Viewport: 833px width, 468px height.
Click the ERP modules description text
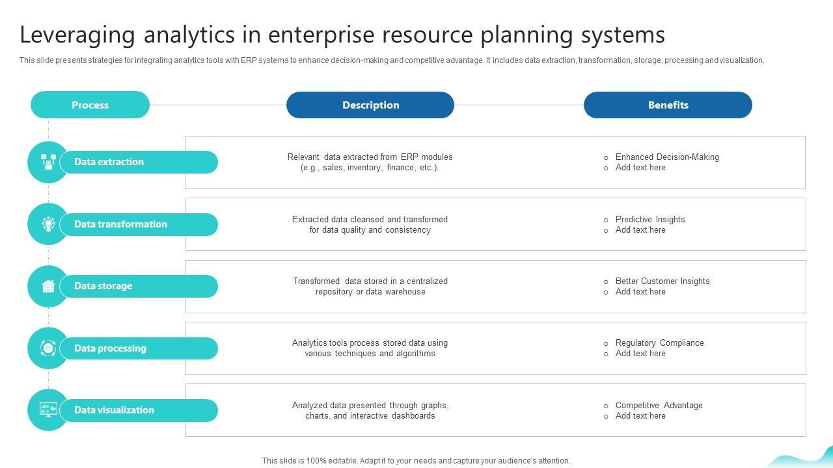tap(370, 162)
